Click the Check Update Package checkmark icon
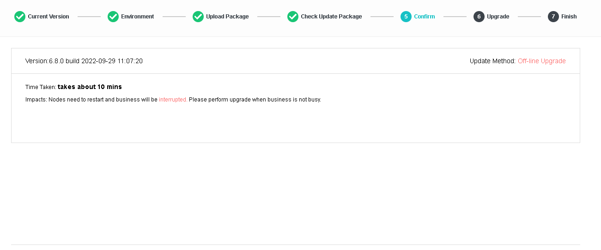The height and width of the screenshot is (250, 601). coord(293,17)
